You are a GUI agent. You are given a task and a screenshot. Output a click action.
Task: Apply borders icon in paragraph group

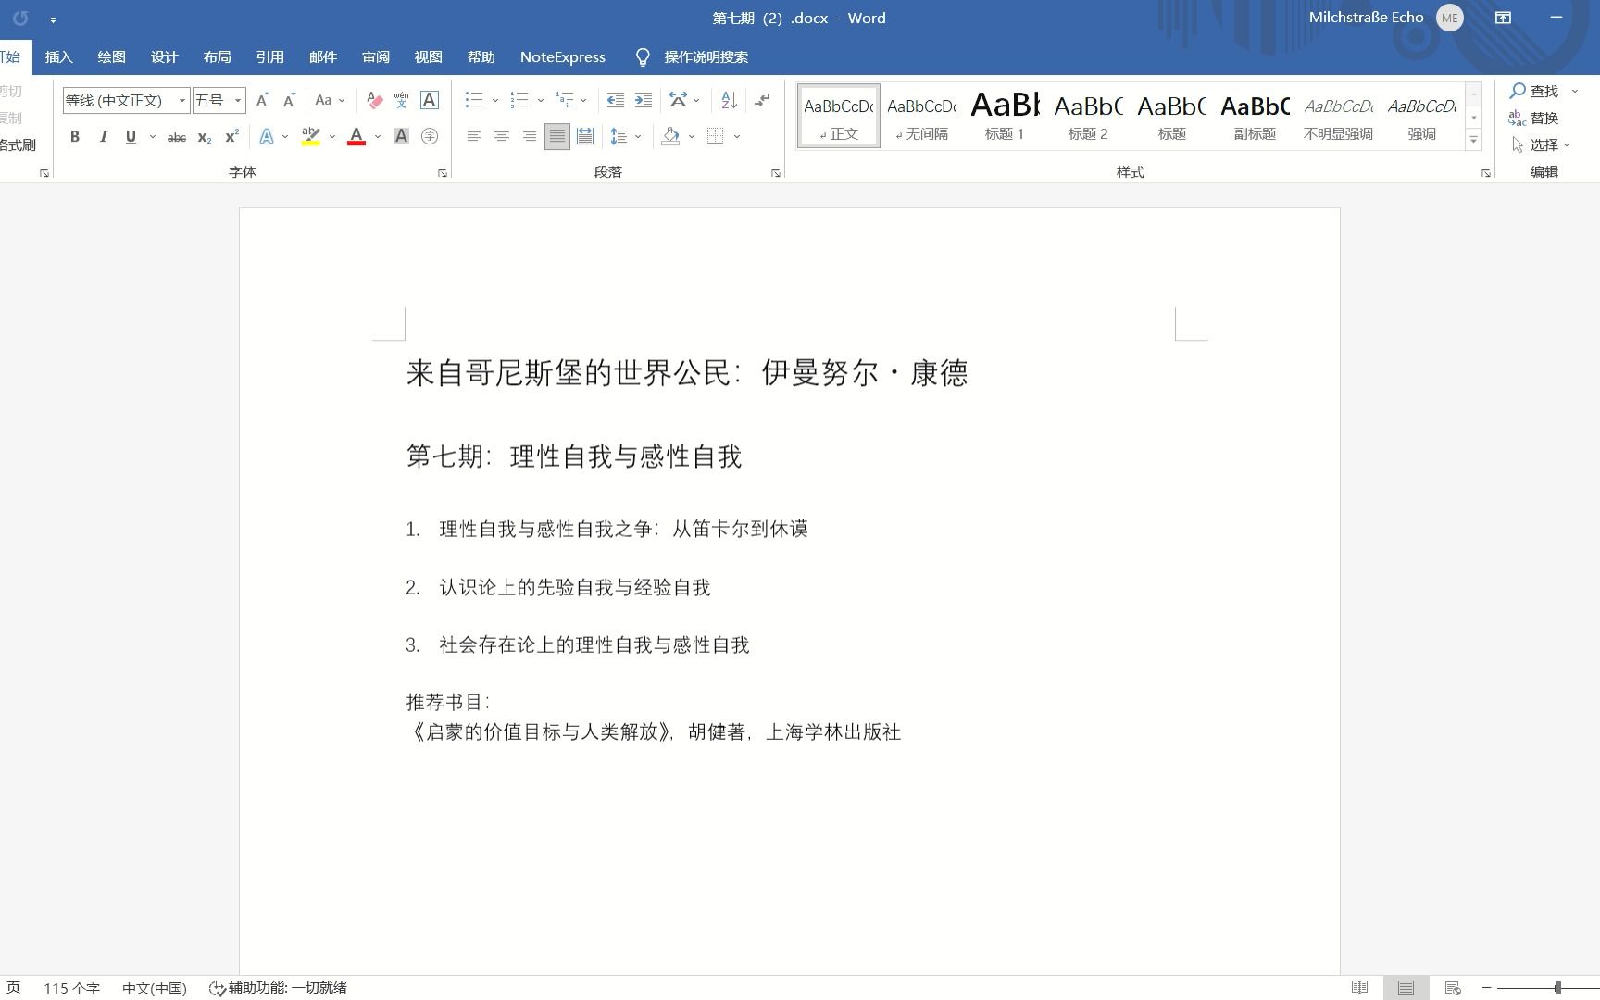(x=715, y=136)
